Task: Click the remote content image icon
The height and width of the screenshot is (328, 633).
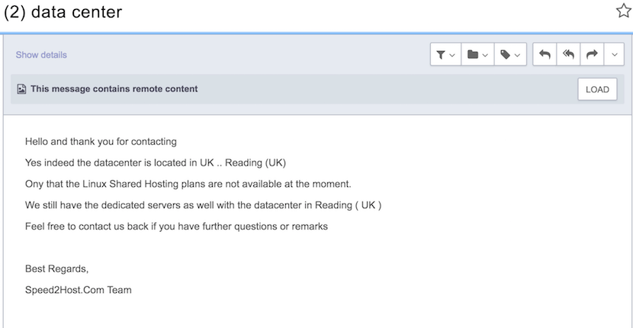Action: click(21, 89)
